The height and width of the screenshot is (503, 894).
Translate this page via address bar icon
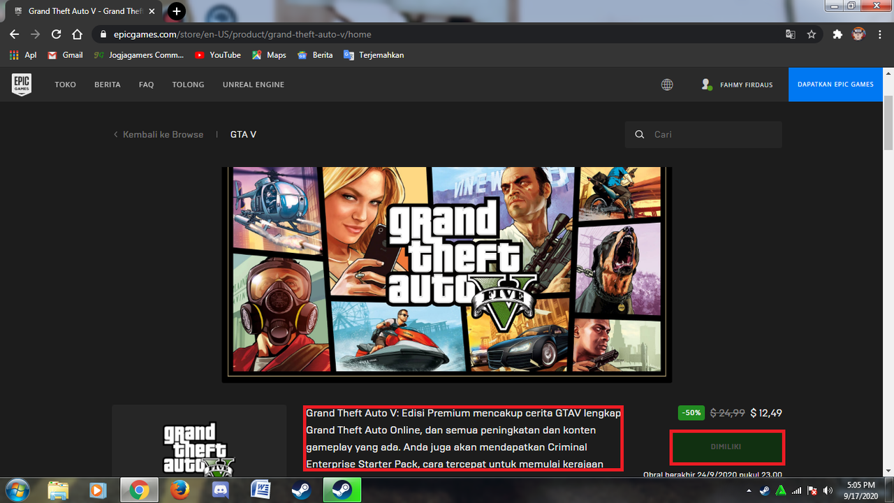(791, 34)
